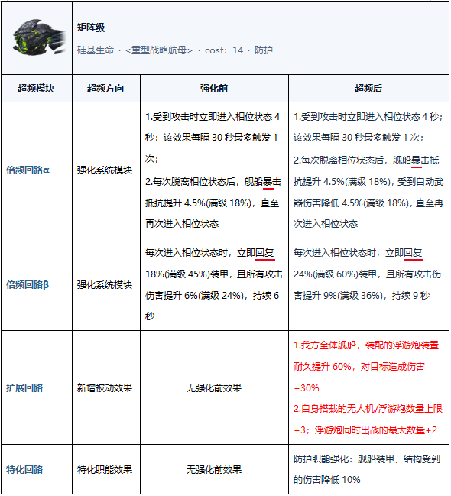The width and height of the screenshot is (451, 496).
Task: Click the 超频后 column header
Action: (x=368, y=88)
